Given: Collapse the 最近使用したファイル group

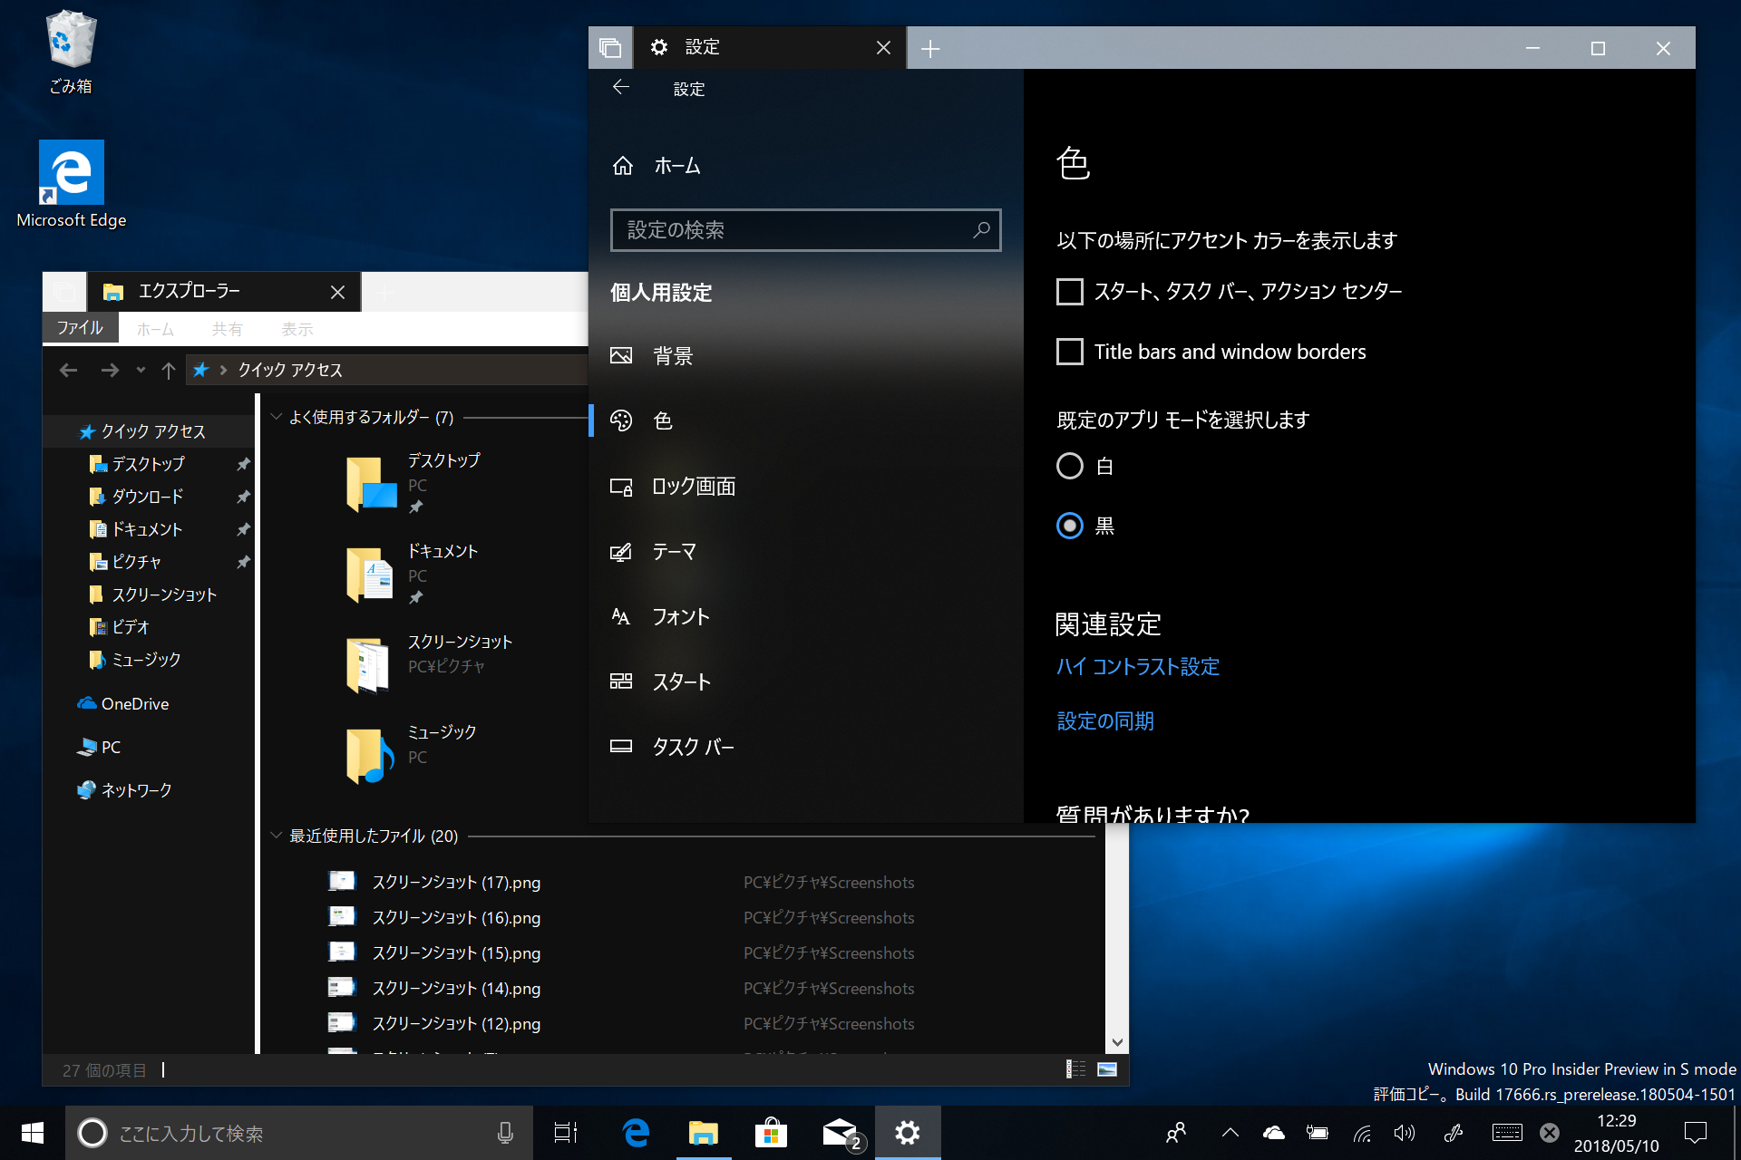Looking at the screenshot, I should [276, 836].
